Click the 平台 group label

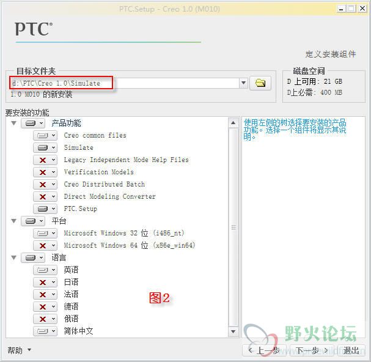59,221
